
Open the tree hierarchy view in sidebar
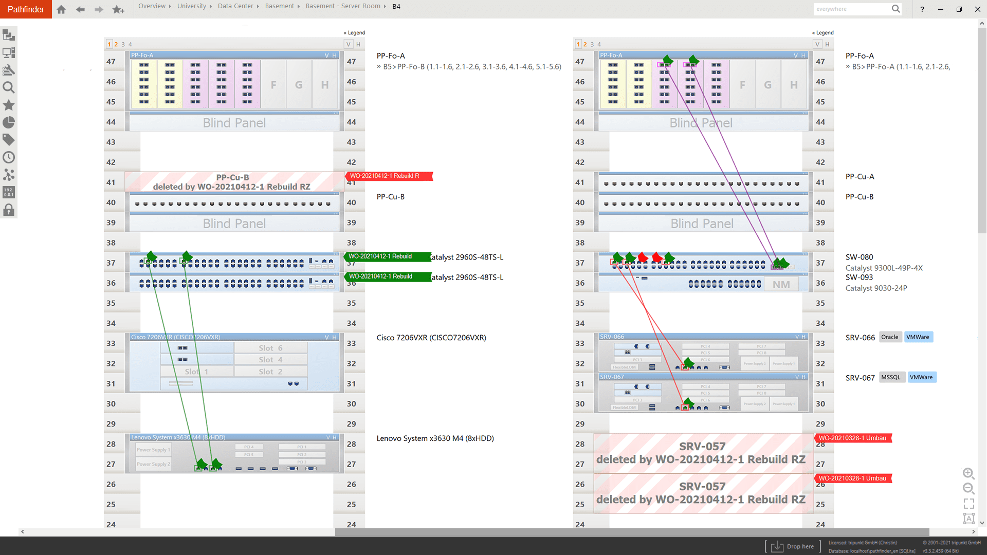coord(9,35)
